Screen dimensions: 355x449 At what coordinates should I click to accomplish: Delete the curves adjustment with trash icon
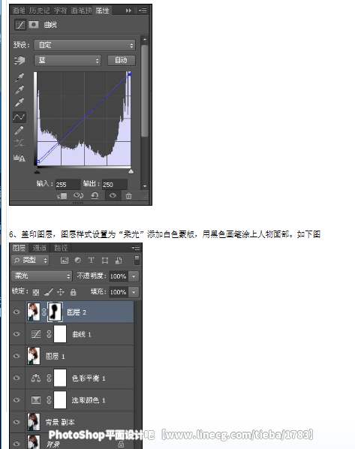click(129, 196)
